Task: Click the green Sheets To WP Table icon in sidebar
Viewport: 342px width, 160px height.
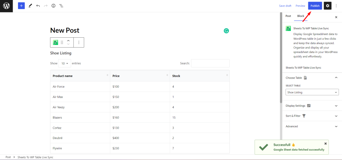Action: (x=288, y=28)
